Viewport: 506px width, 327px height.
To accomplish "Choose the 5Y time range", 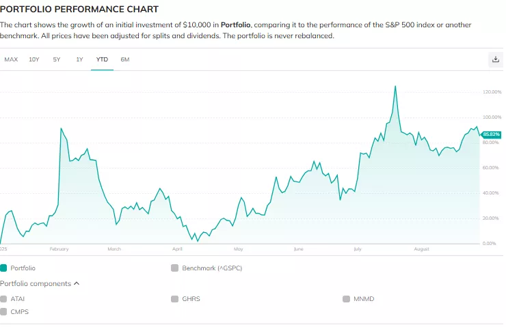I will (57, 59).
